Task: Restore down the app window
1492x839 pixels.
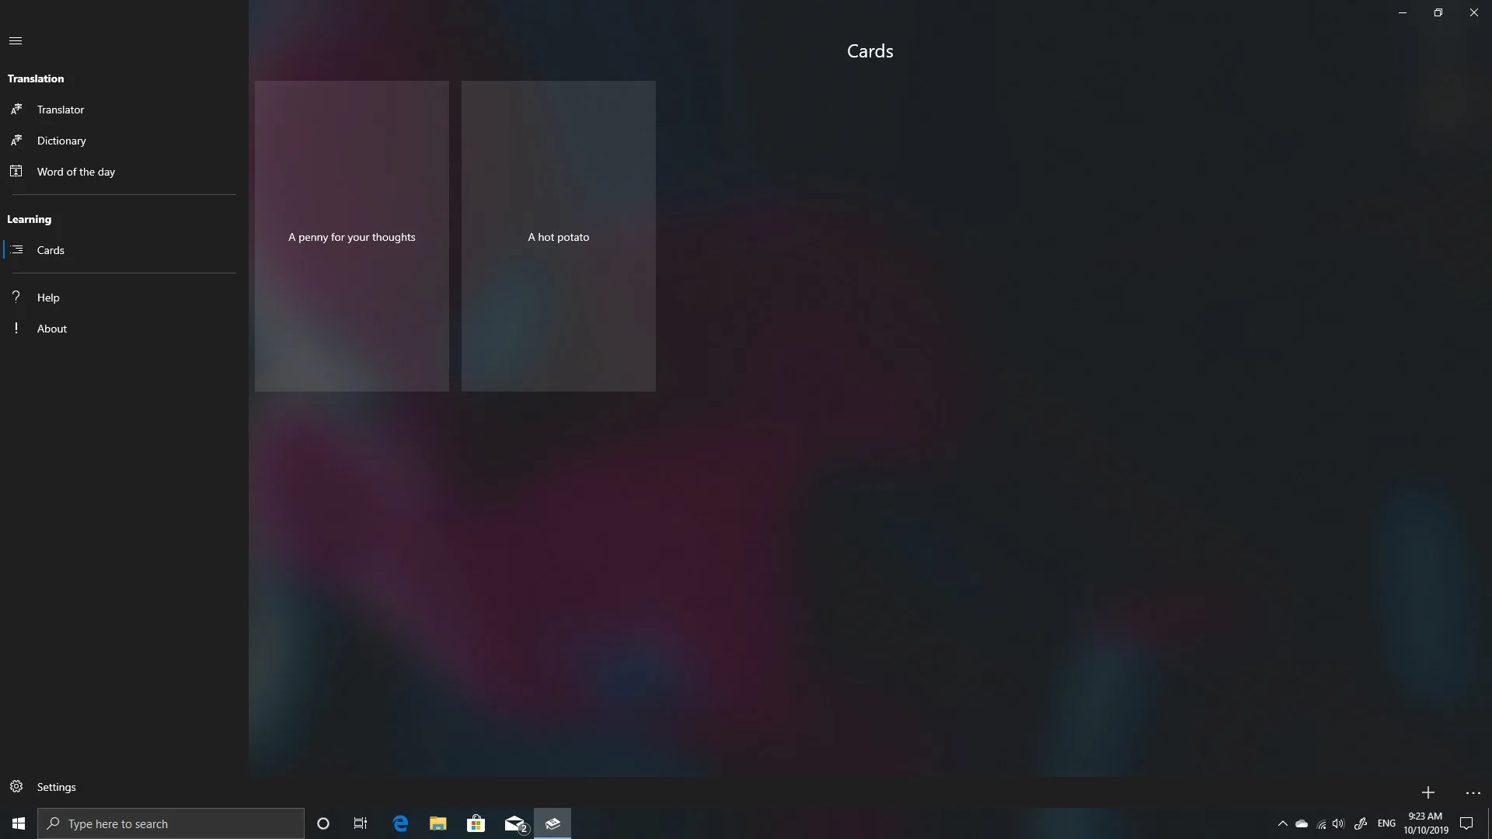Action: click(1438, 12)
